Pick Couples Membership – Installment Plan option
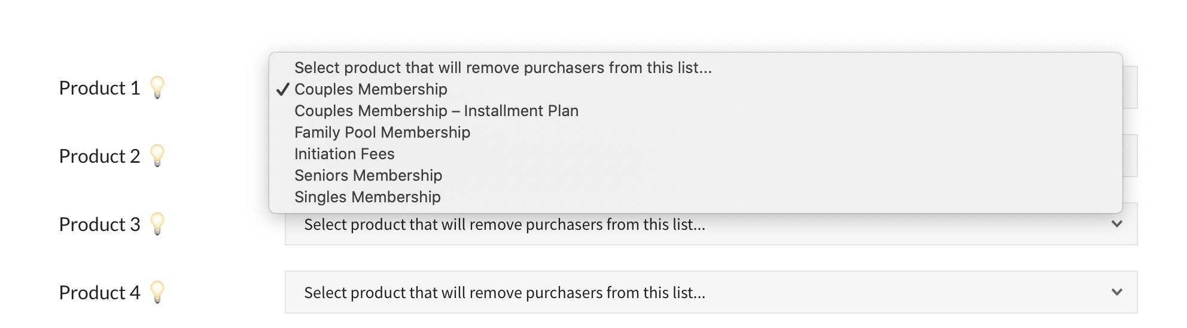Screen dimensions: 1187x328 click(436, 111)
